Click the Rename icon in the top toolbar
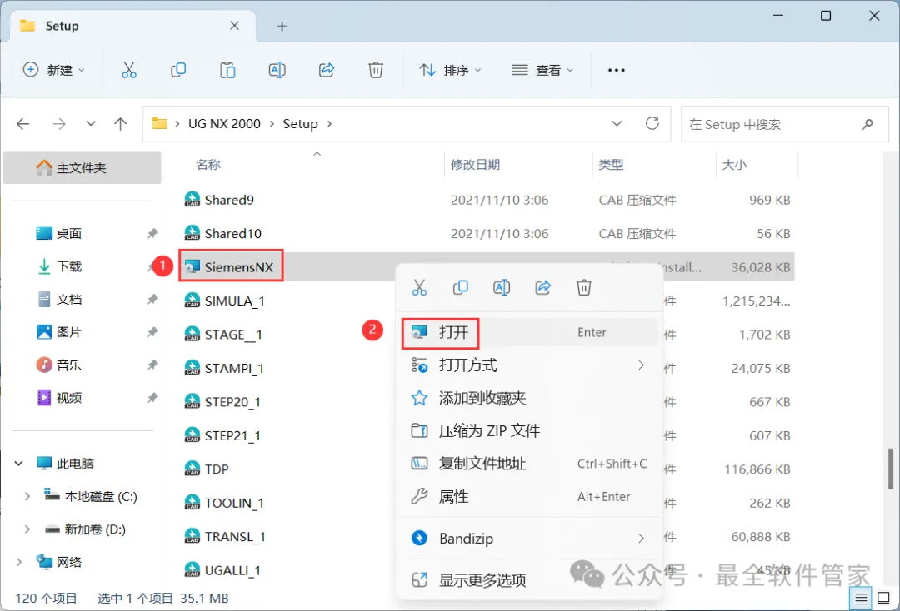This screenshot has height=611, width=900. coord(277,70)
